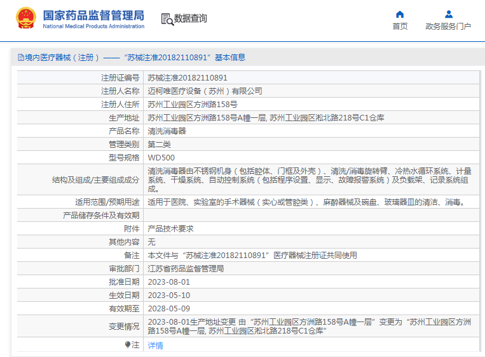Open the 数据查询 search icon

click(x=167, y=19)
